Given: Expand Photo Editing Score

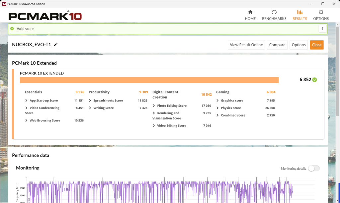Looking at the screenshot, I should coord(154,105).
